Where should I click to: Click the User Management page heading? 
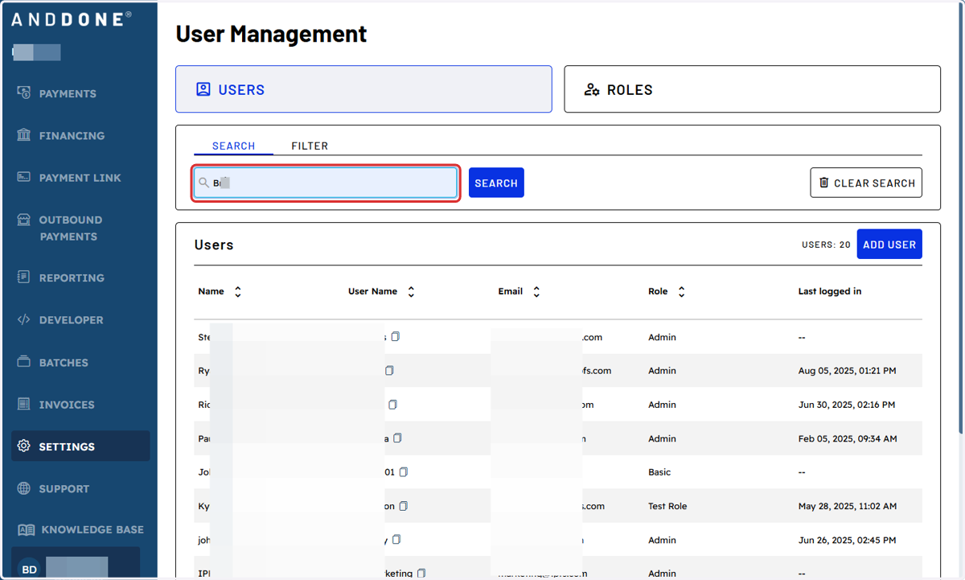pos(271,34)
